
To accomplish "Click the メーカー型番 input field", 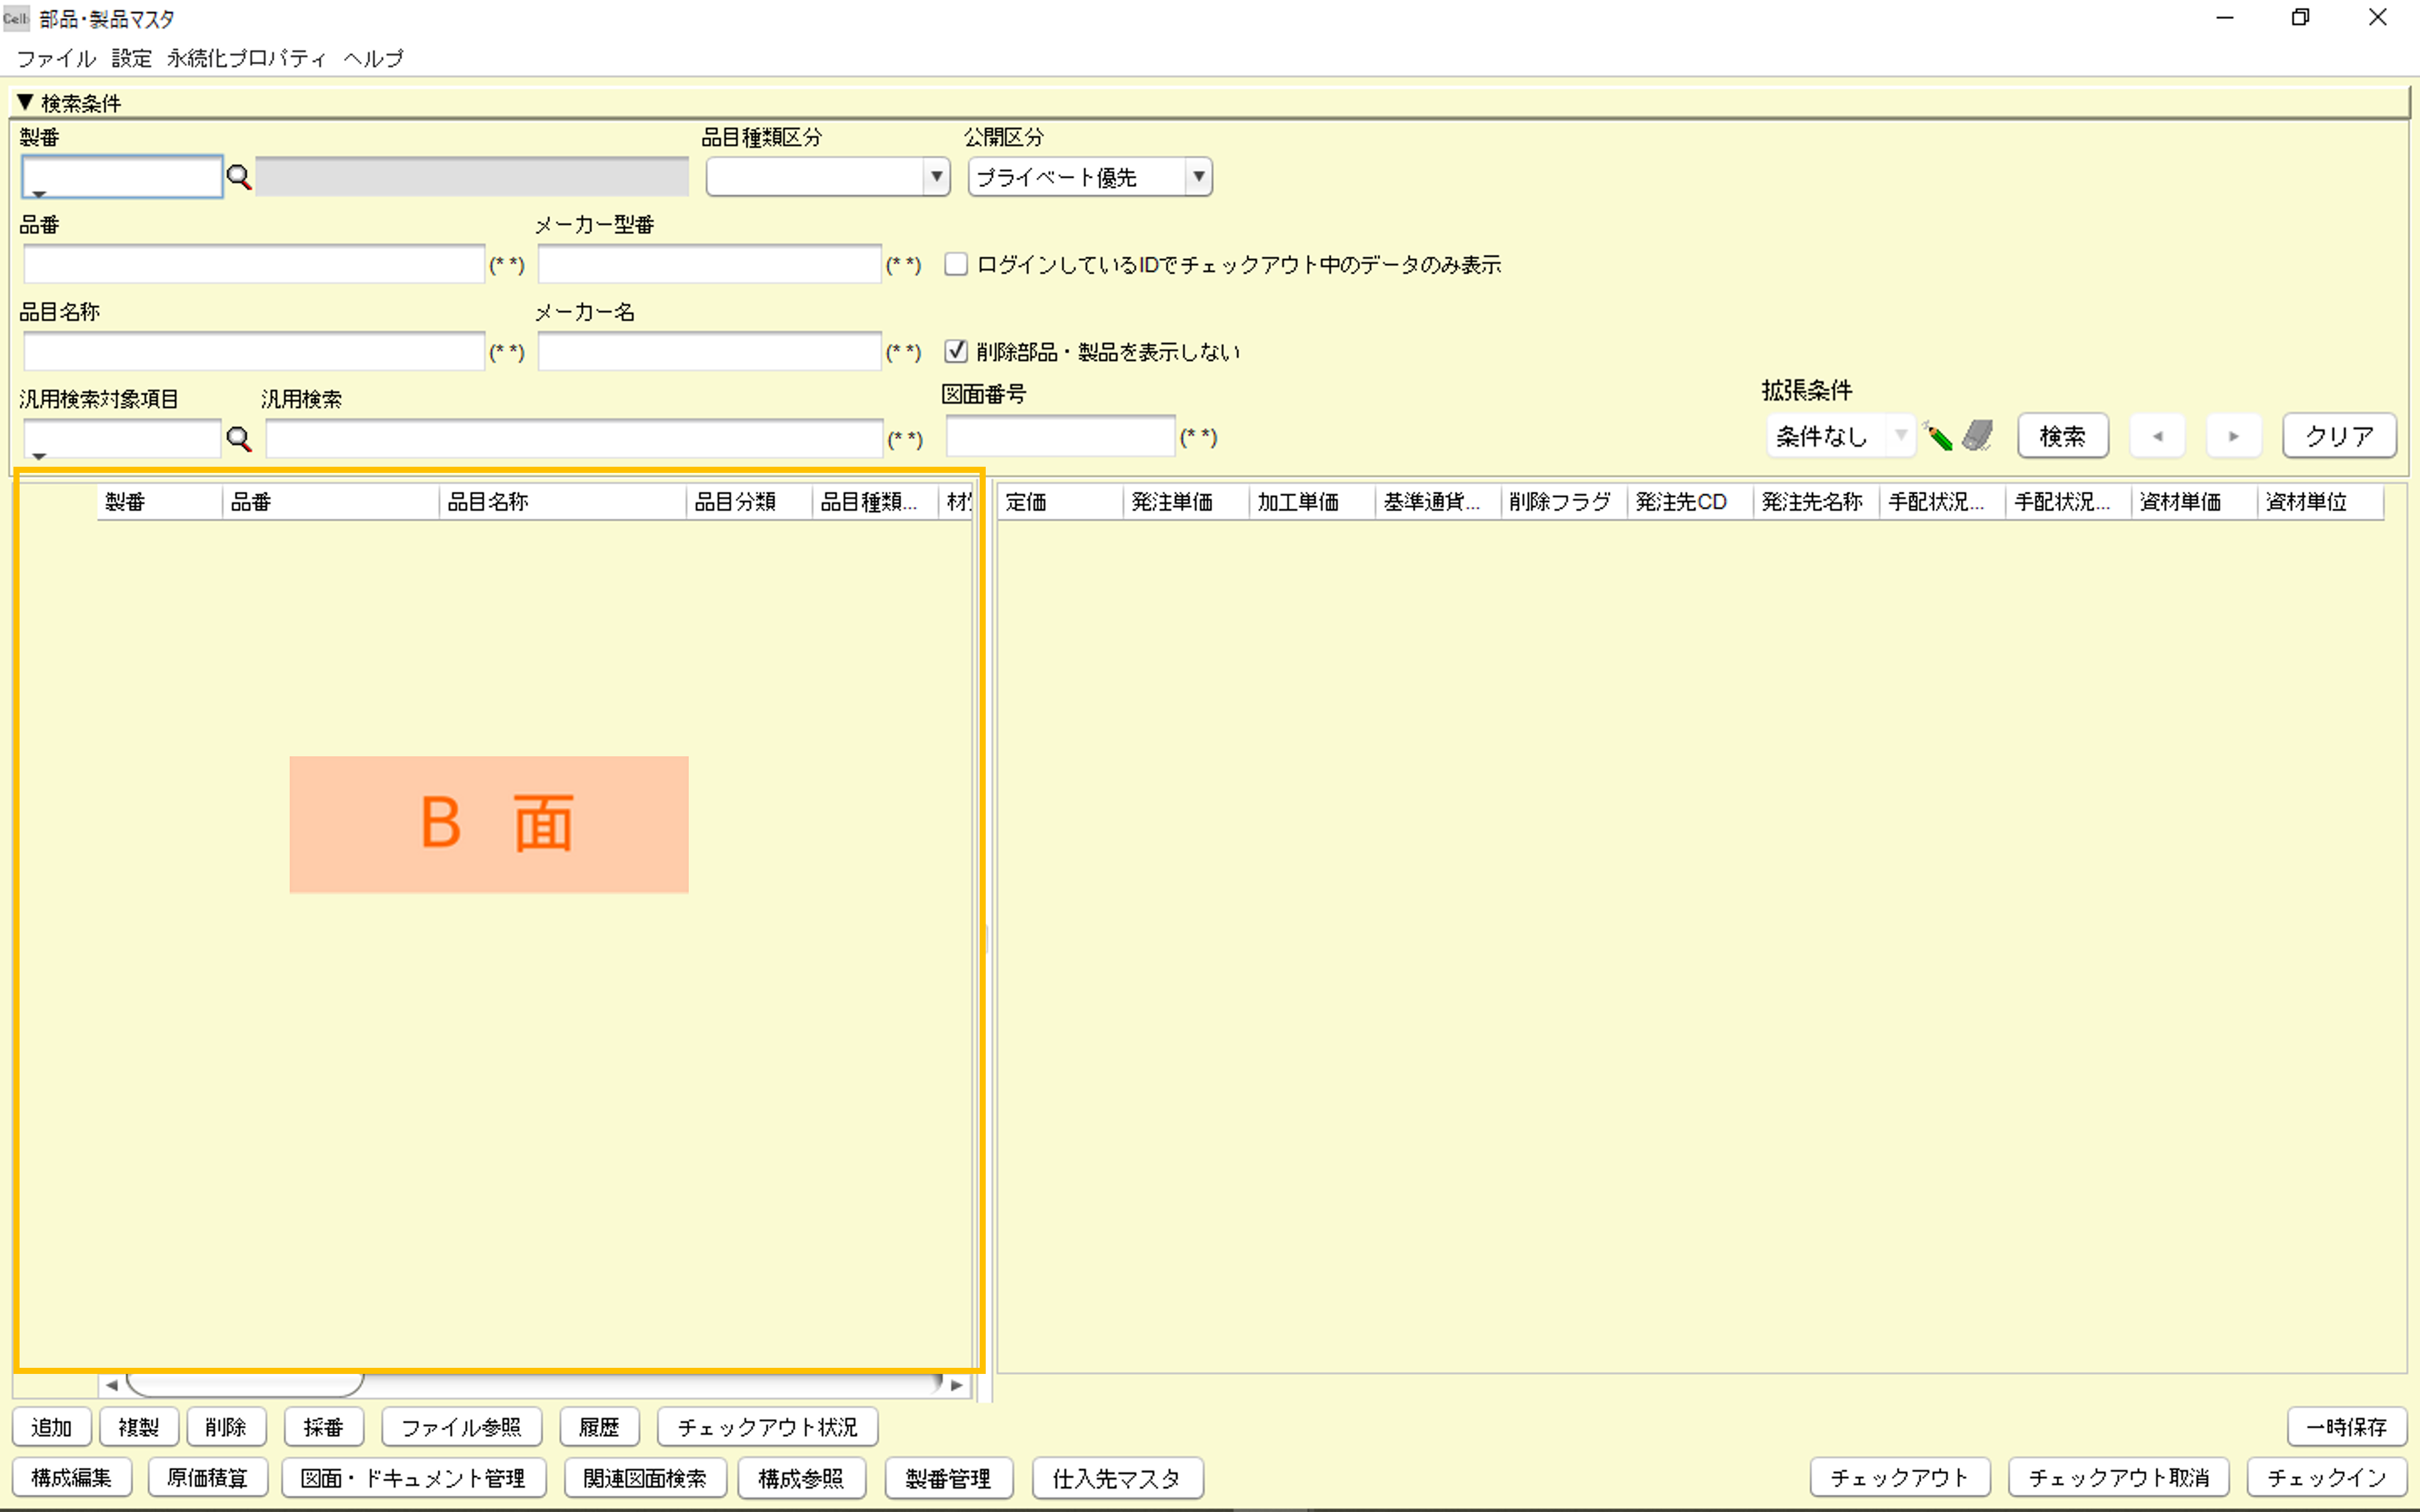I will coord(710,264).
